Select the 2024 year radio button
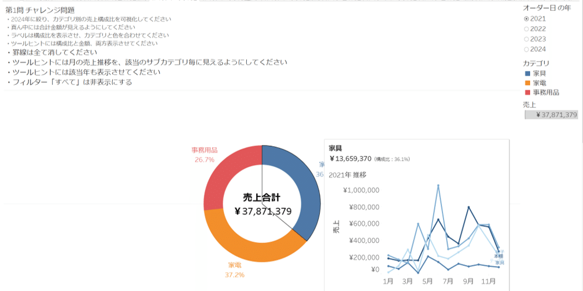This screenshot has height=291, width=583. [x=526, y=50]
